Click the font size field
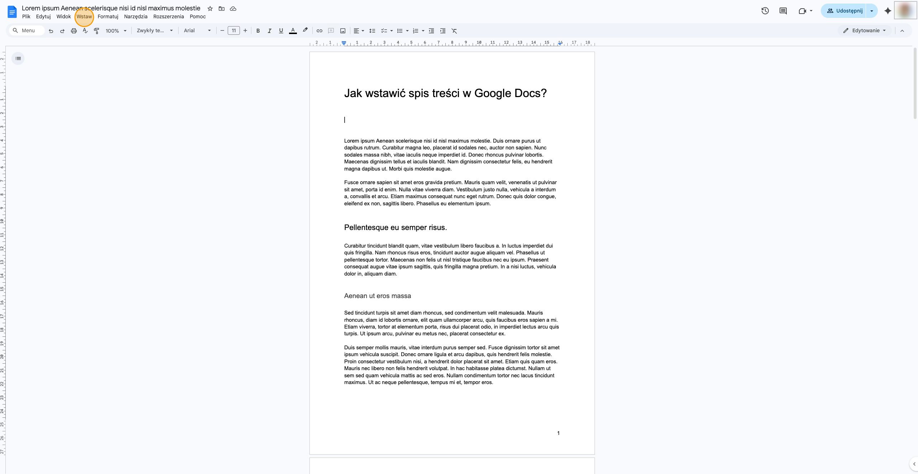Image resolution: width=918 pixels, height=474 pixels. [x=234, y=31]
